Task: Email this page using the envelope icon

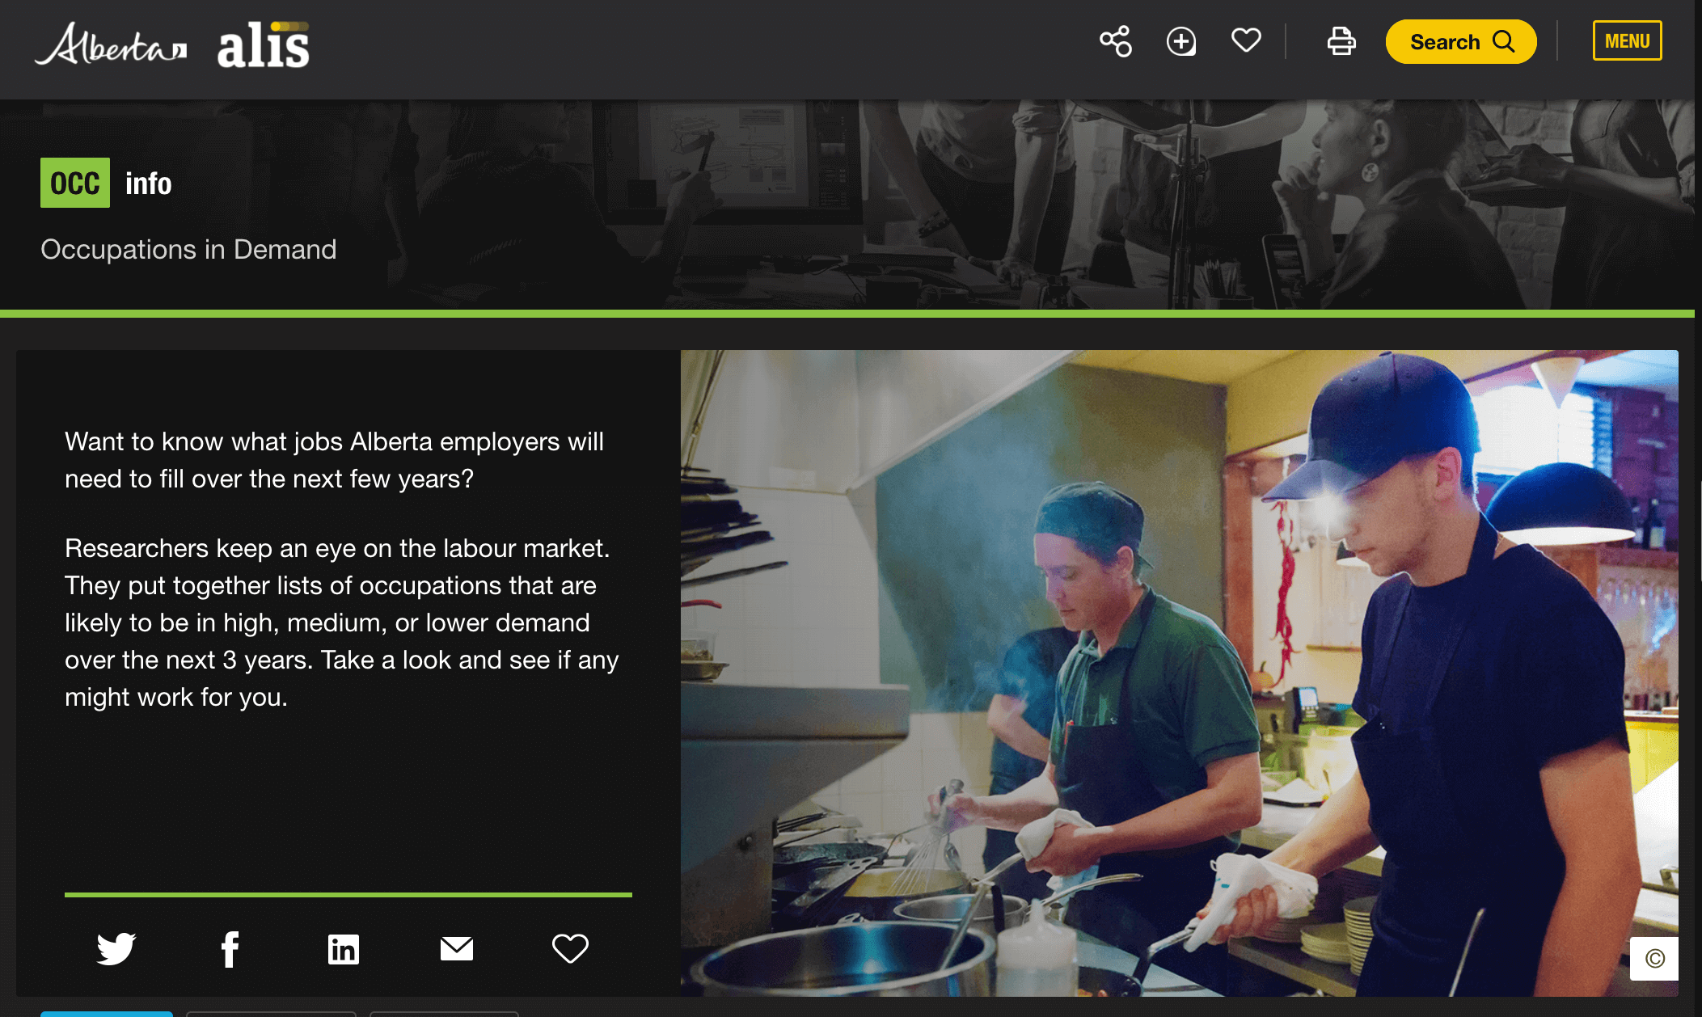Action: 456,948
